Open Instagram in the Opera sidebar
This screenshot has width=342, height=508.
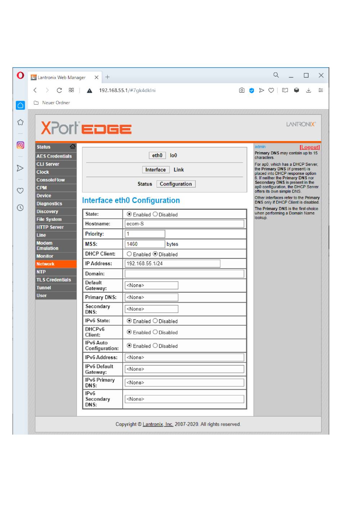pyautogui.click(x=21, y=145)
